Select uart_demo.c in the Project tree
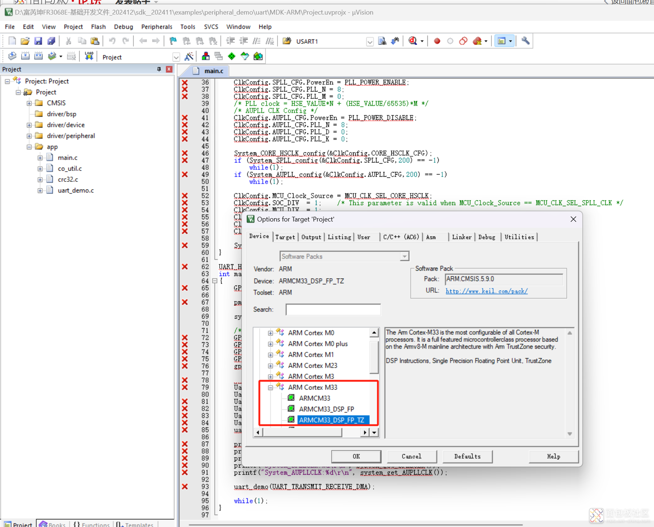The image size is (654, 527). click(76, 191)
